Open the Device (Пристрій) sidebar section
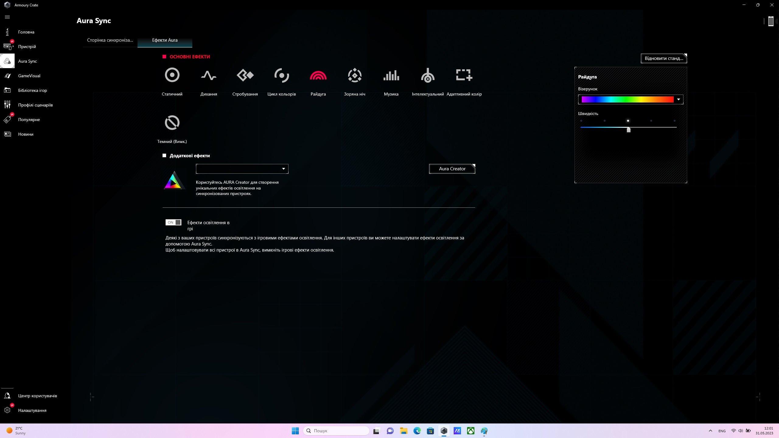Image resolution: width=779 pixels, height=438 pixels. [27, 47]
